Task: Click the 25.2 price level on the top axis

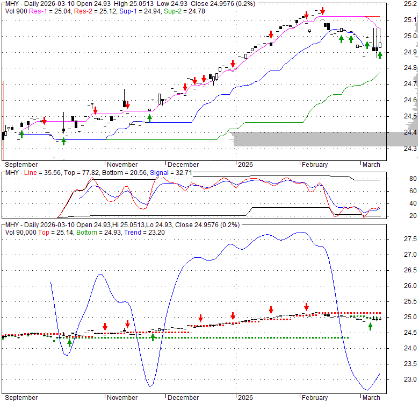Action: tap(410, 4)
